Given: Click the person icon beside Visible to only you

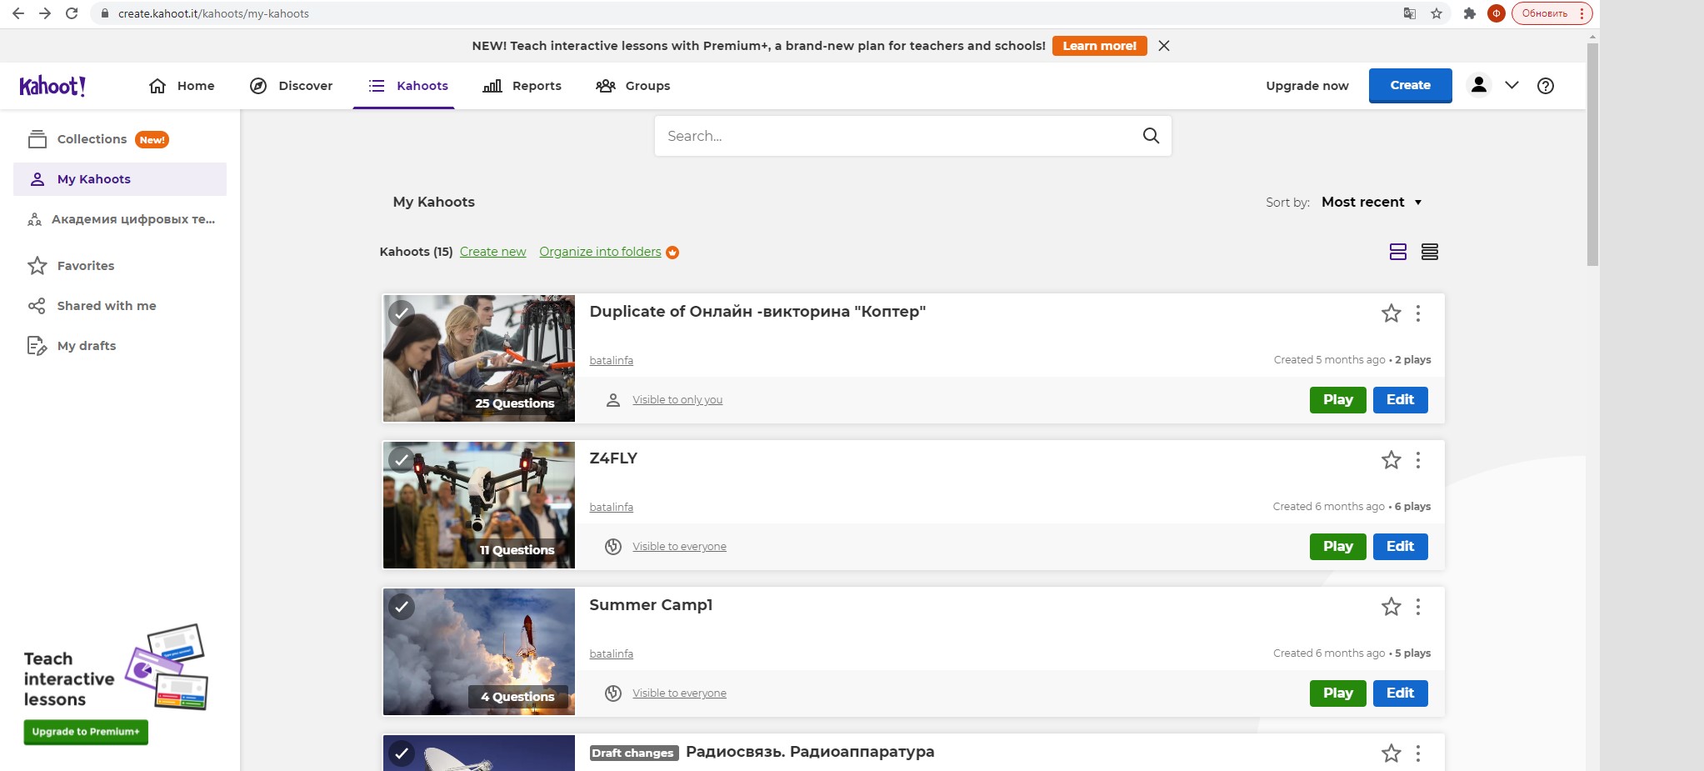Looking at the screenshot, I should (x=613, y=400).
